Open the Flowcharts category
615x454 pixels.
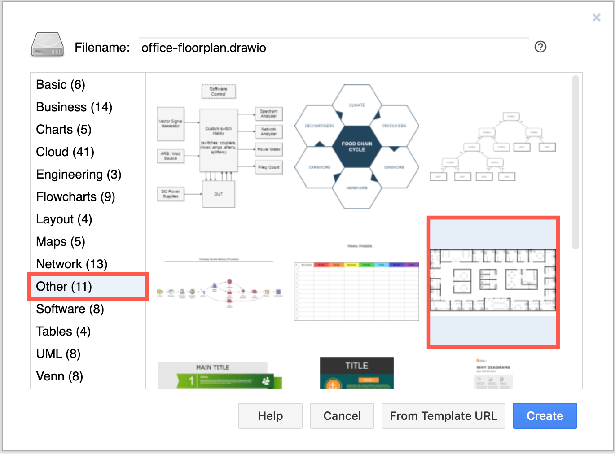pos(75,196)
